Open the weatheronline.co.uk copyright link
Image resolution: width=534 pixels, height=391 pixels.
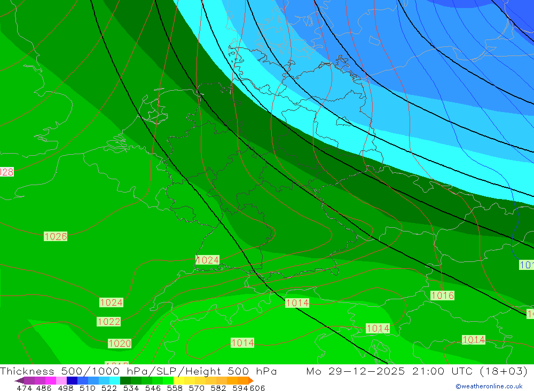pos(489,386)
